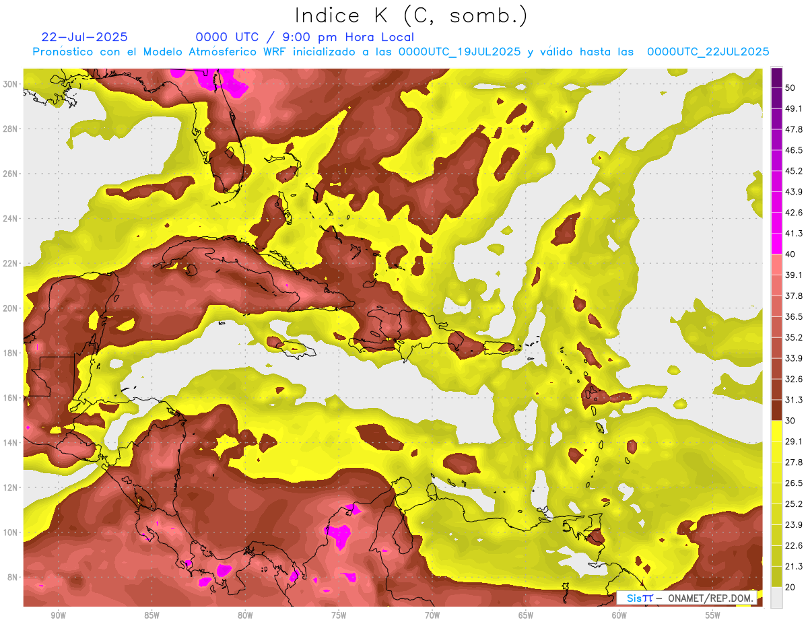Click the colorbar value '31.3'
Viewport: 808px width, 624px height.
pos(794,400)
